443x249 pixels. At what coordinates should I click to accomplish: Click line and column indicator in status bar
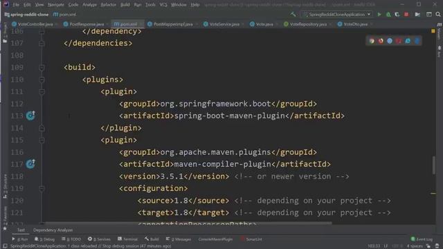374,246
